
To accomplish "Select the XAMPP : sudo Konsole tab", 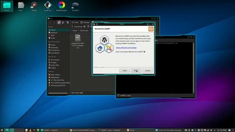I will click(x=124, y=95).
